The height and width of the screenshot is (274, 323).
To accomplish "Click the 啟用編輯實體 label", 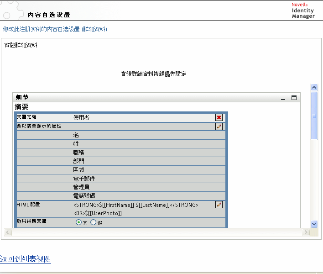I will pos(31,221).
